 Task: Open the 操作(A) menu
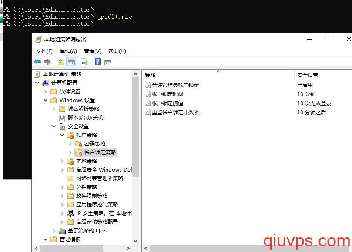(68, 51)
